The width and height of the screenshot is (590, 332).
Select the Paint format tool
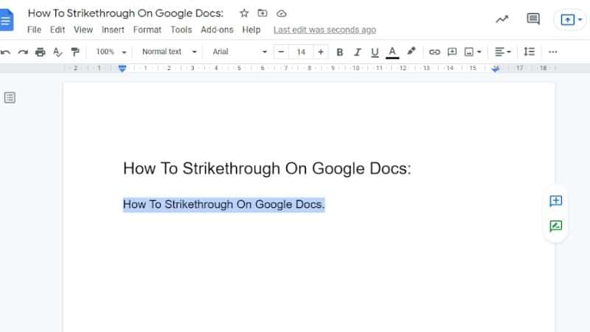click(74, 52)
